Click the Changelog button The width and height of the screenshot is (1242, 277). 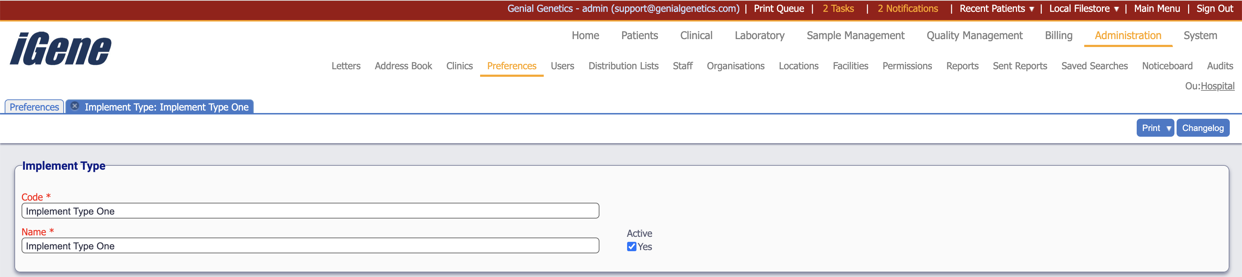point(1202,128)
